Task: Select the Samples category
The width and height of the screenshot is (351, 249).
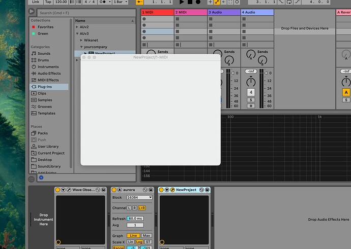Action: (x=45, y=100)
